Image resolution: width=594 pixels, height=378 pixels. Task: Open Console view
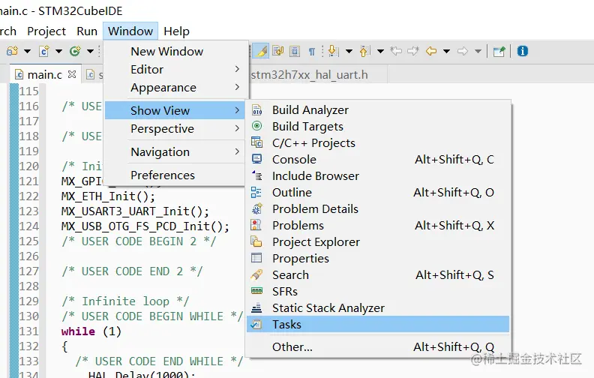pyautogui.click(x=378, y=160)
